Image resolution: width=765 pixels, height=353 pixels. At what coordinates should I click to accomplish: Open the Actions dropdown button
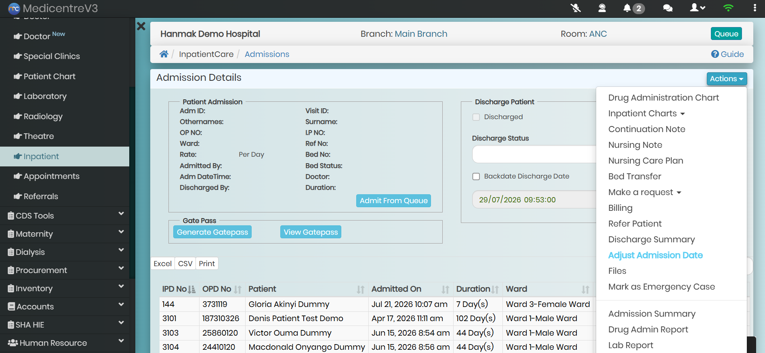click(x=727, y=79)
